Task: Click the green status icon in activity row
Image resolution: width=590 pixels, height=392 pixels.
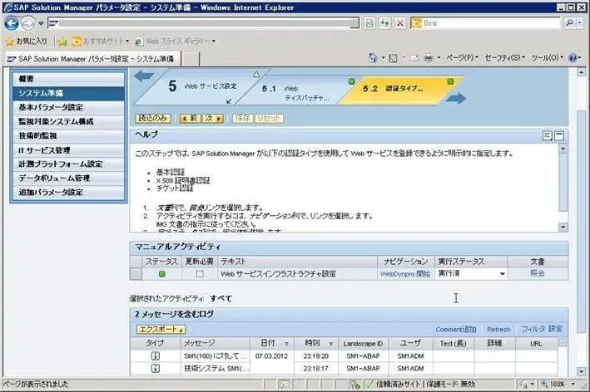Action: coord(161,274)
